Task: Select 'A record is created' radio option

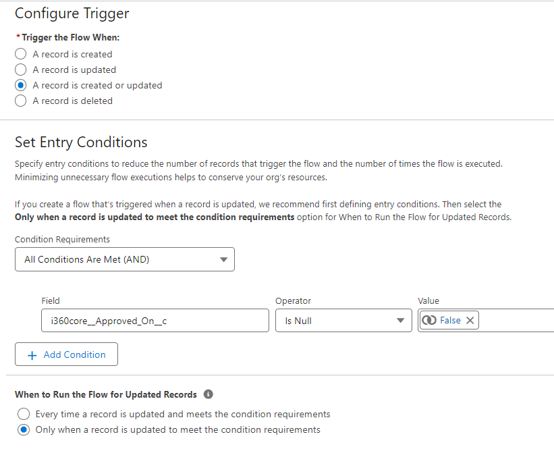Action: click(20, 54)
